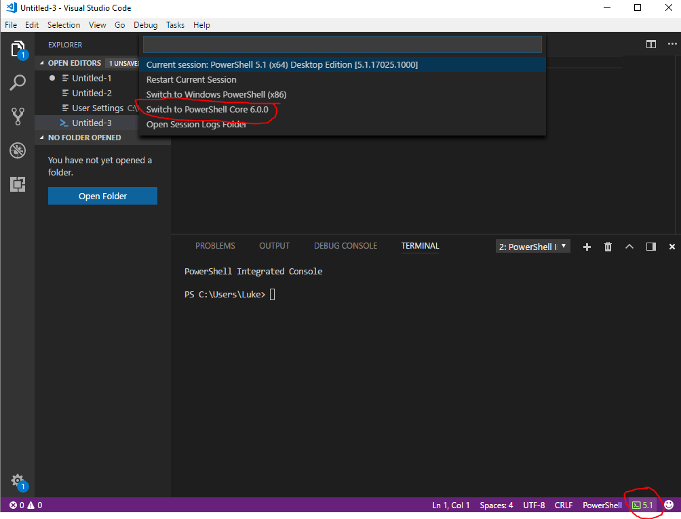Select Open Session Logs Folder option
The width and height of the screenshot is (681, 519).
[343, 125]
